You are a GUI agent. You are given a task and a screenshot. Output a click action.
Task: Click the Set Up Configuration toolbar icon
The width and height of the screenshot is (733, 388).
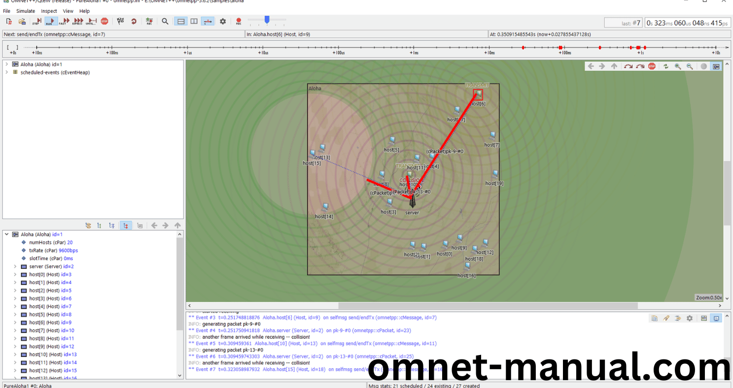[x=9, y=22]
